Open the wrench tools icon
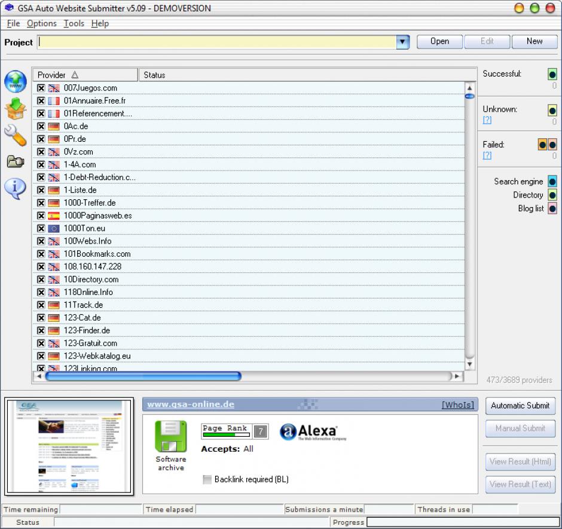562x529 pixels. click(x=16, y=135)
